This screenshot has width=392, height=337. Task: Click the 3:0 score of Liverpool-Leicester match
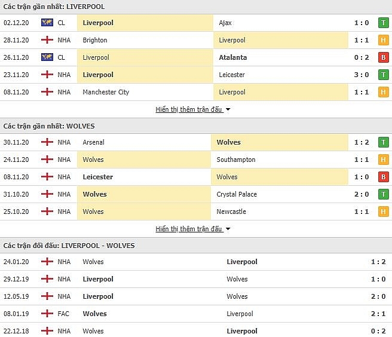(362, 75)
